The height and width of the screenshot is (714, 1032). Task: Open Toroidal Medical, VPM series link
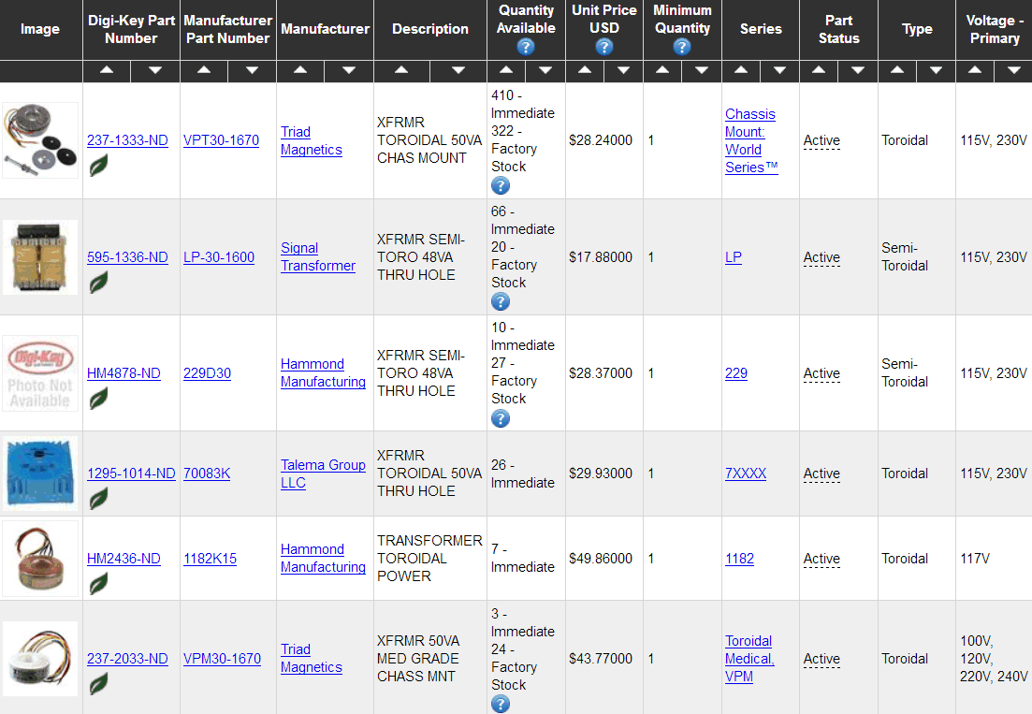(749, 659)
